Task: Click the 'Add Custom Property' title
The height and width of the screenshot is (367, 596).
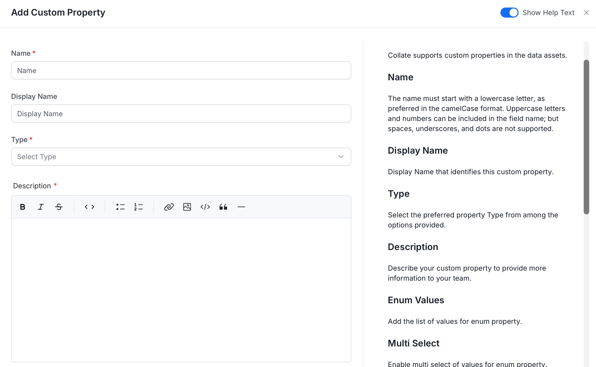Action: pyautogui.click(x=58, y=12)
